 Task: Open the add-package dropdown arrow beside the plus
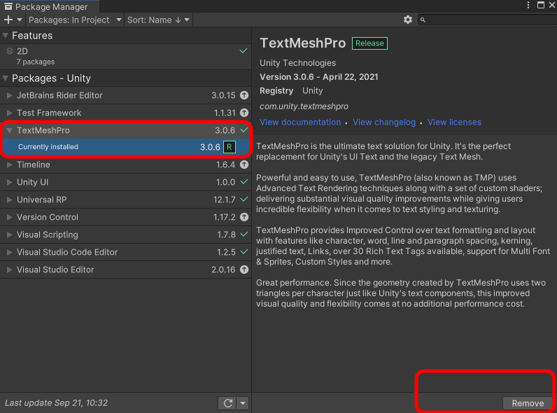[20, 20]
